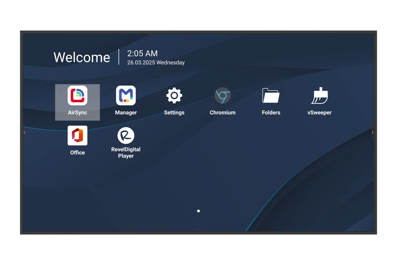Open the Office app icon

[x=77, y=135]
